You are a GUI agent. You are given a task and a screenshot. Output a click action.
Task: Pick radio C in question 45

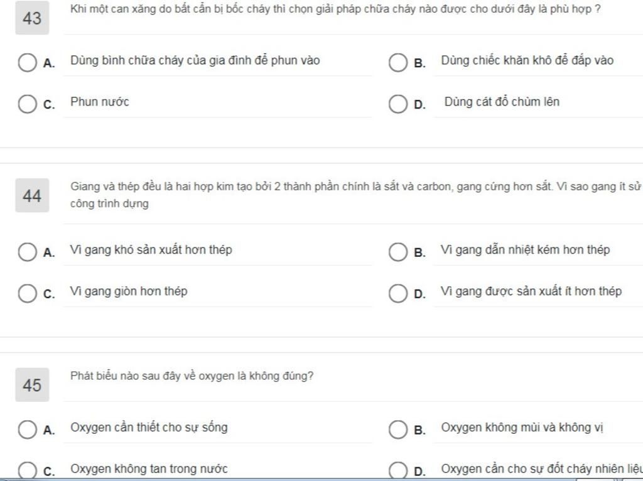[27, 471]
